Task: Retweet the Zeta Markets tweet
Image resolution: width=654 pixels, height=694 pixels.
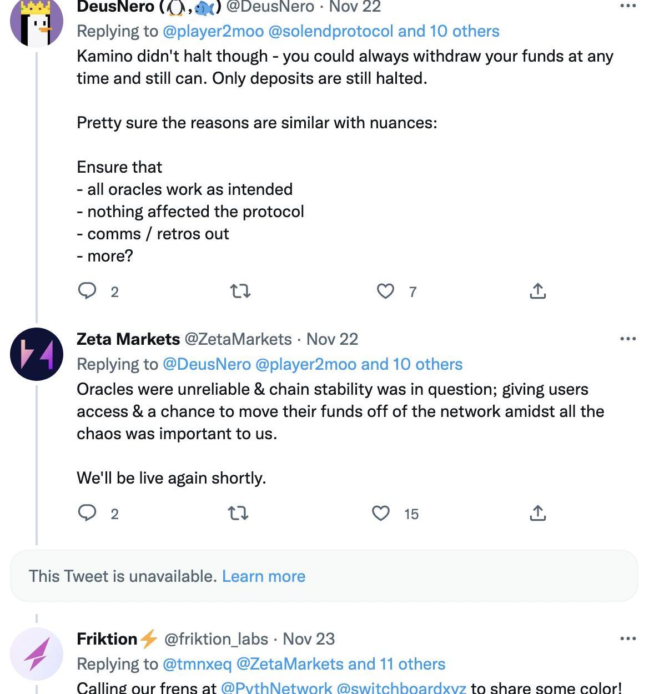Action: (238, 513)
